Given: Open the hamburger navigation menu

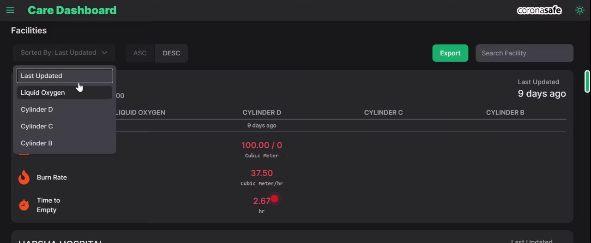Looking at the screenshot, I should point(10,10).
